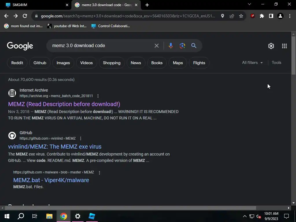Go forward with the forward arrow
The height and width of the screenshot is (222, 296).
16,16
